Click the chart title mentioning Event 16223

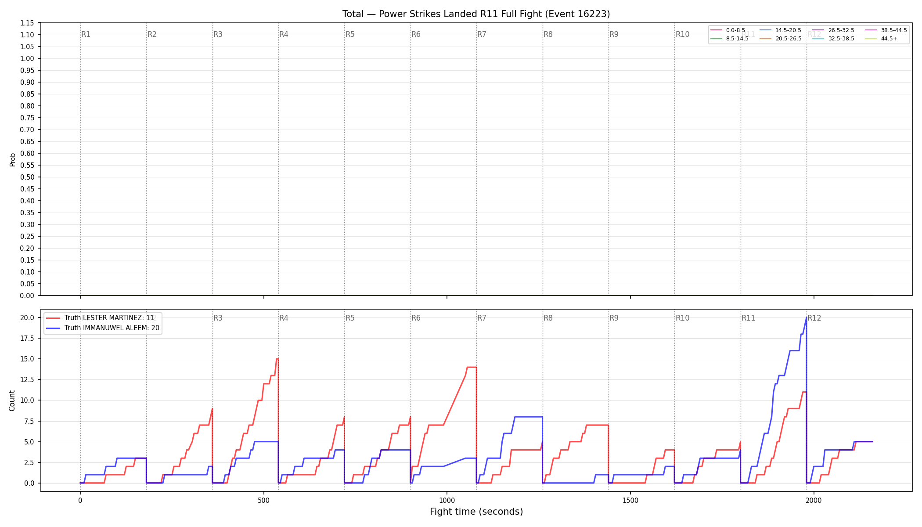click(x=476, y=14)
